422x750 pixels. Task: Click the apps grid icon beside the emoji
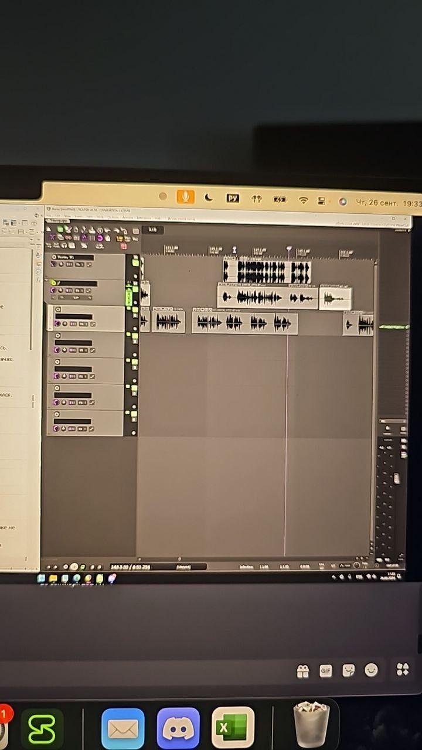(403, 669)
